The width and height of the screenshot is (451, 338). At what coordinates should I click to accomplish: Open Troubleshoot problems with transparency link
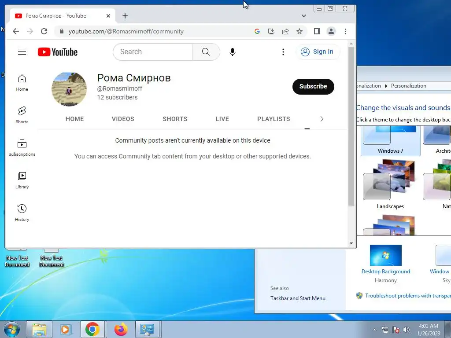tap(408, 296)
